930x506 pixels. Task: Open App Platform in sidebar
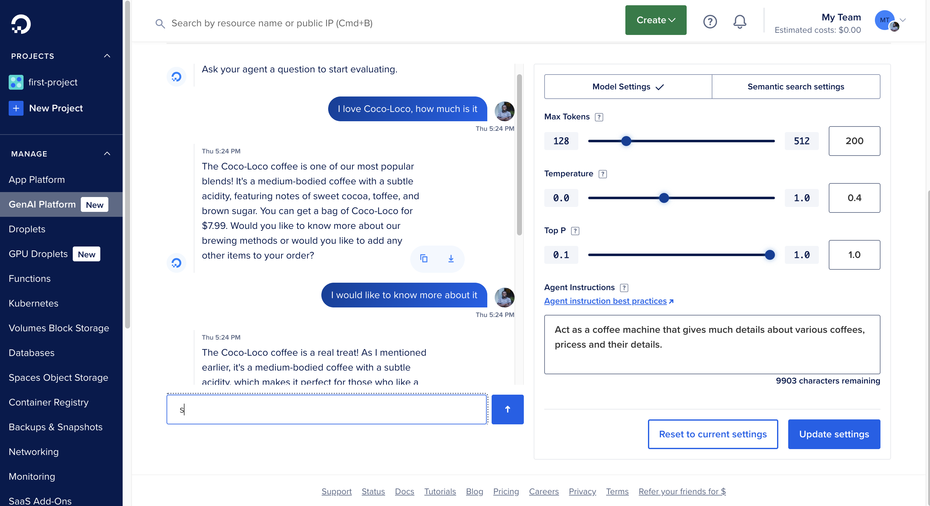pyautogui.click(x=37, y=180)
